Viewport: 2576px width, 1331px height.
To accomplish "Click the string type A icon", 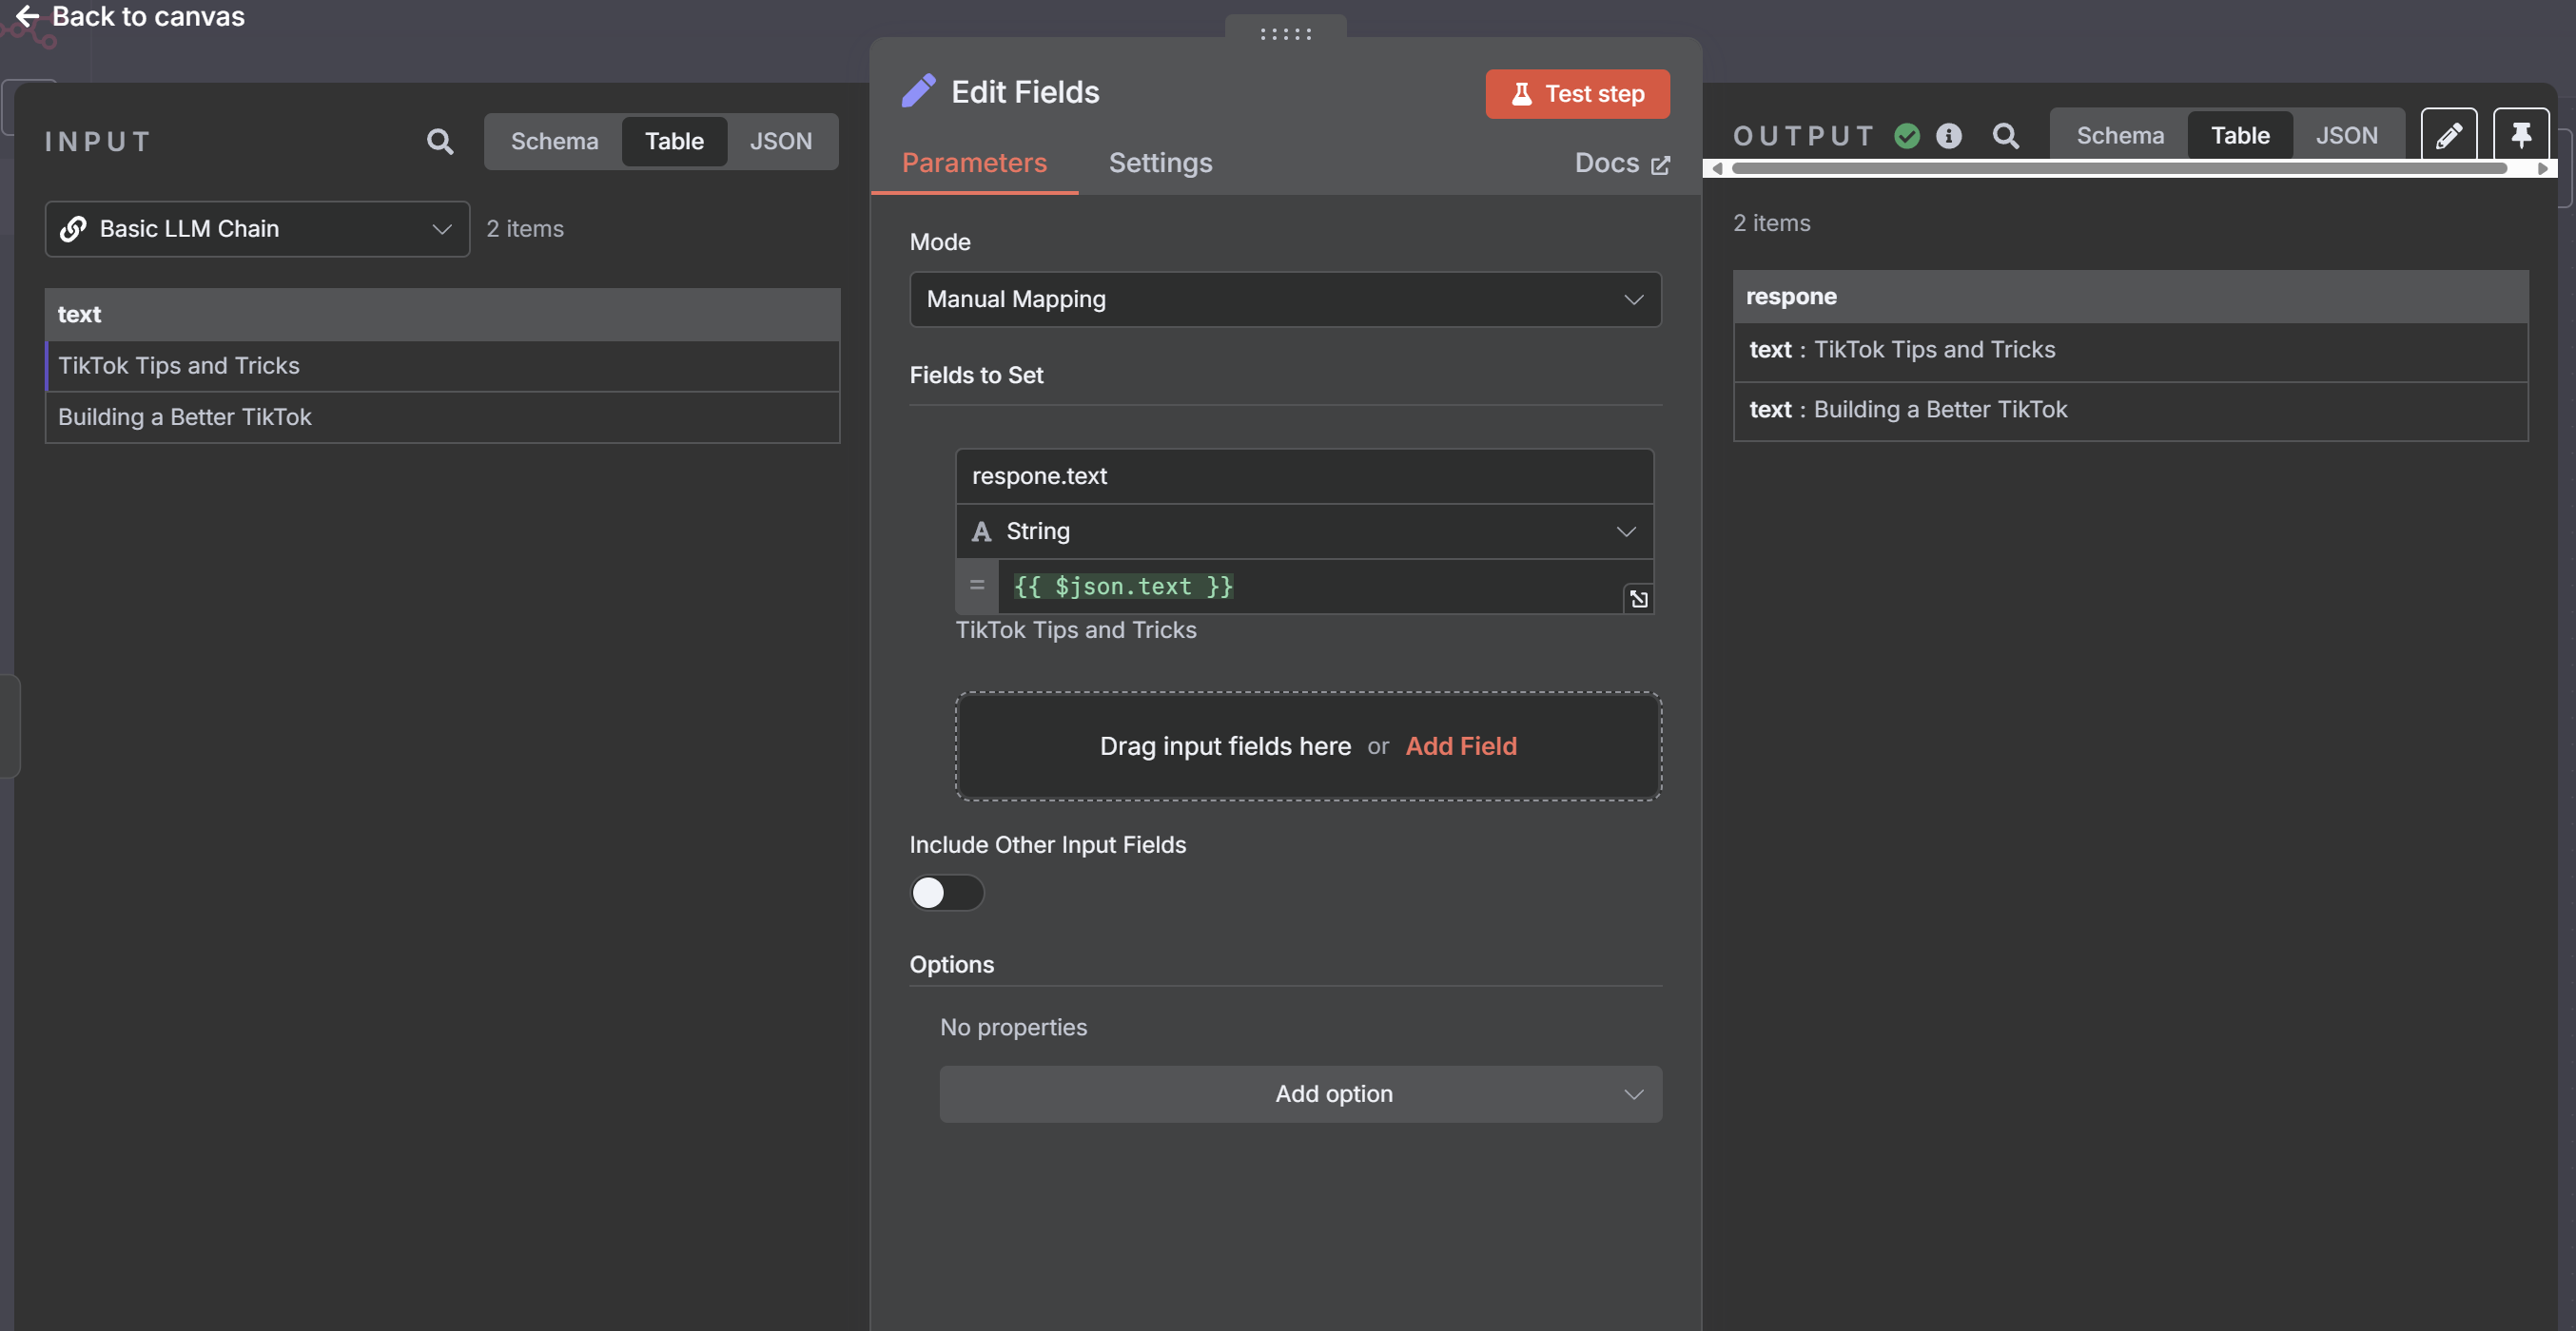I will point(982,531).
